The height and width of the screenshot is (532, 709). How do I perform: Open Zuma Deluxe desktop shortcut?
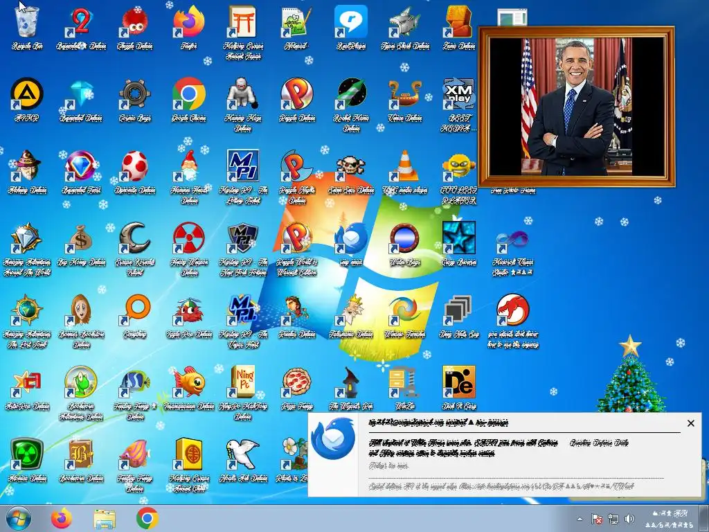point(459,21)
